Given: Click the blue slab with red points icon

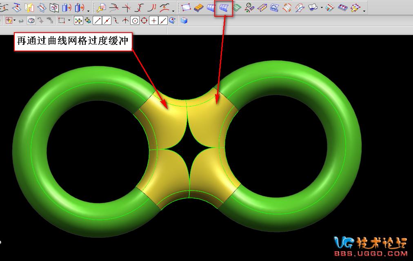Looking at the screenshot, I should point(342,8).
